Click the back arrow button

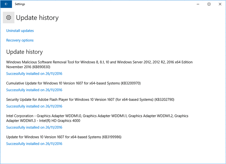tap(6, 4)
